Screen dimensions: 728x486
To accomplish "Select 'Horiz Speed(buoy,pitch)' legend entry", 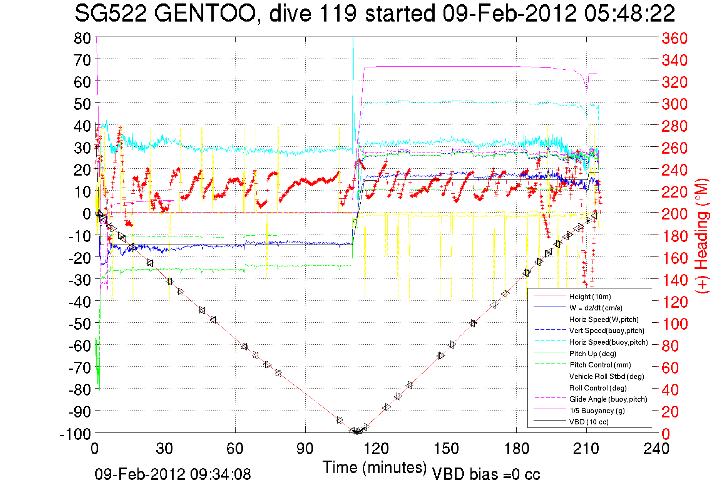I will point(608,342).
